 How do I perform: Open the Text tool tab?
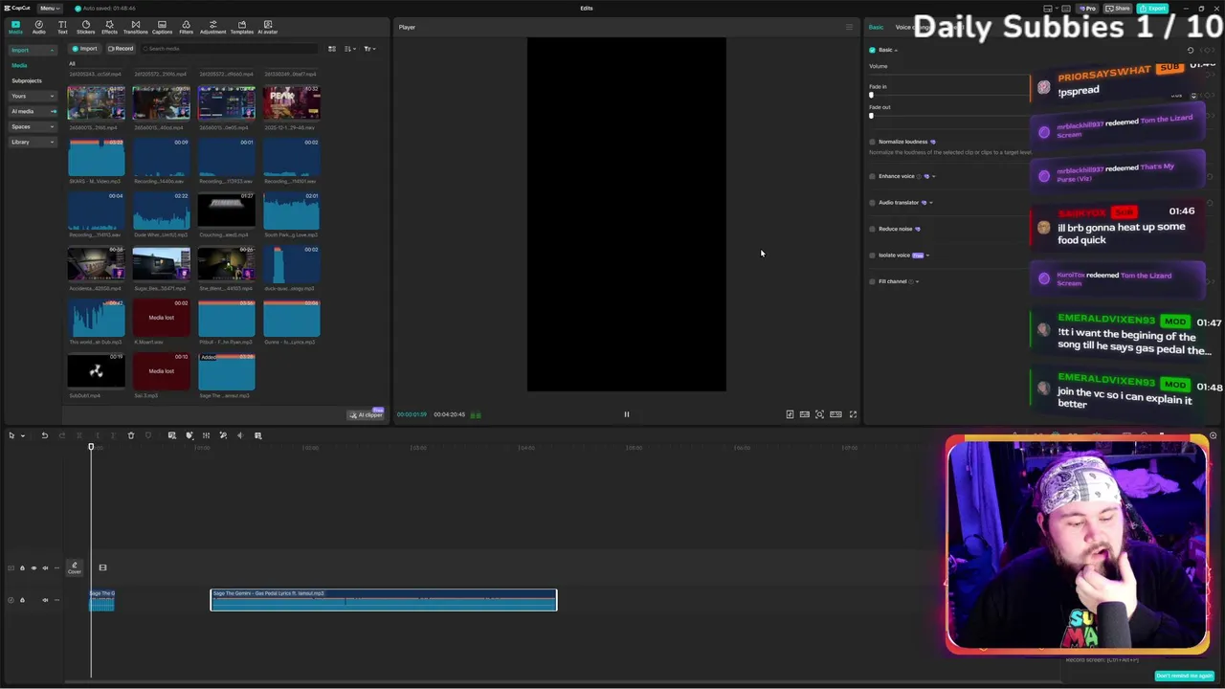pyautogui.click(x=62, y=27)
